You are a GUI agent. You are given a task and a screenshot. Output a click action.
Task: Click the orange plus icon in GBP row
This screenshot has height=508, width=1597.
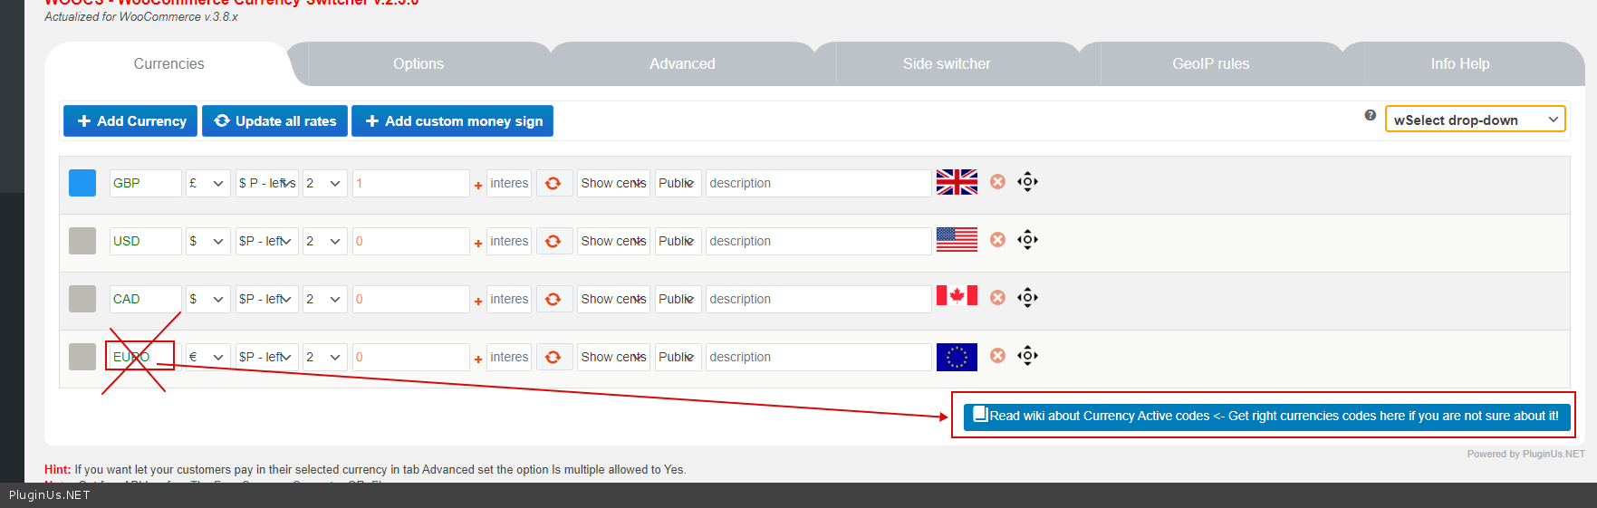click(478, 186)
